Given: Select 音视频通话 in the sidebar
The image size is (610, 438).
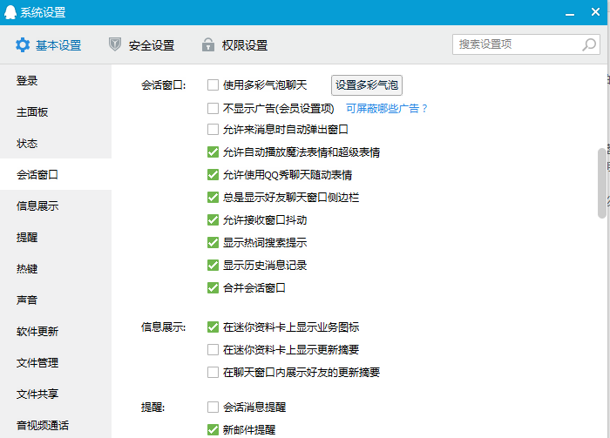Looking at the screenshot, I should click(x=56, y=425).
